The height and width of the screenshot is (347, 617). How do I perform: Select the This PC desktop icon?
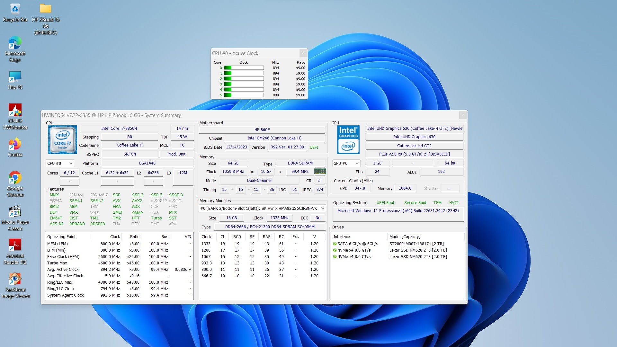pos(15,80)
